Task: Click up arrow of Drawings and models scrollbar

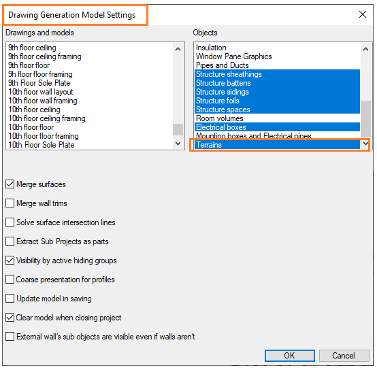Action: 178,49
